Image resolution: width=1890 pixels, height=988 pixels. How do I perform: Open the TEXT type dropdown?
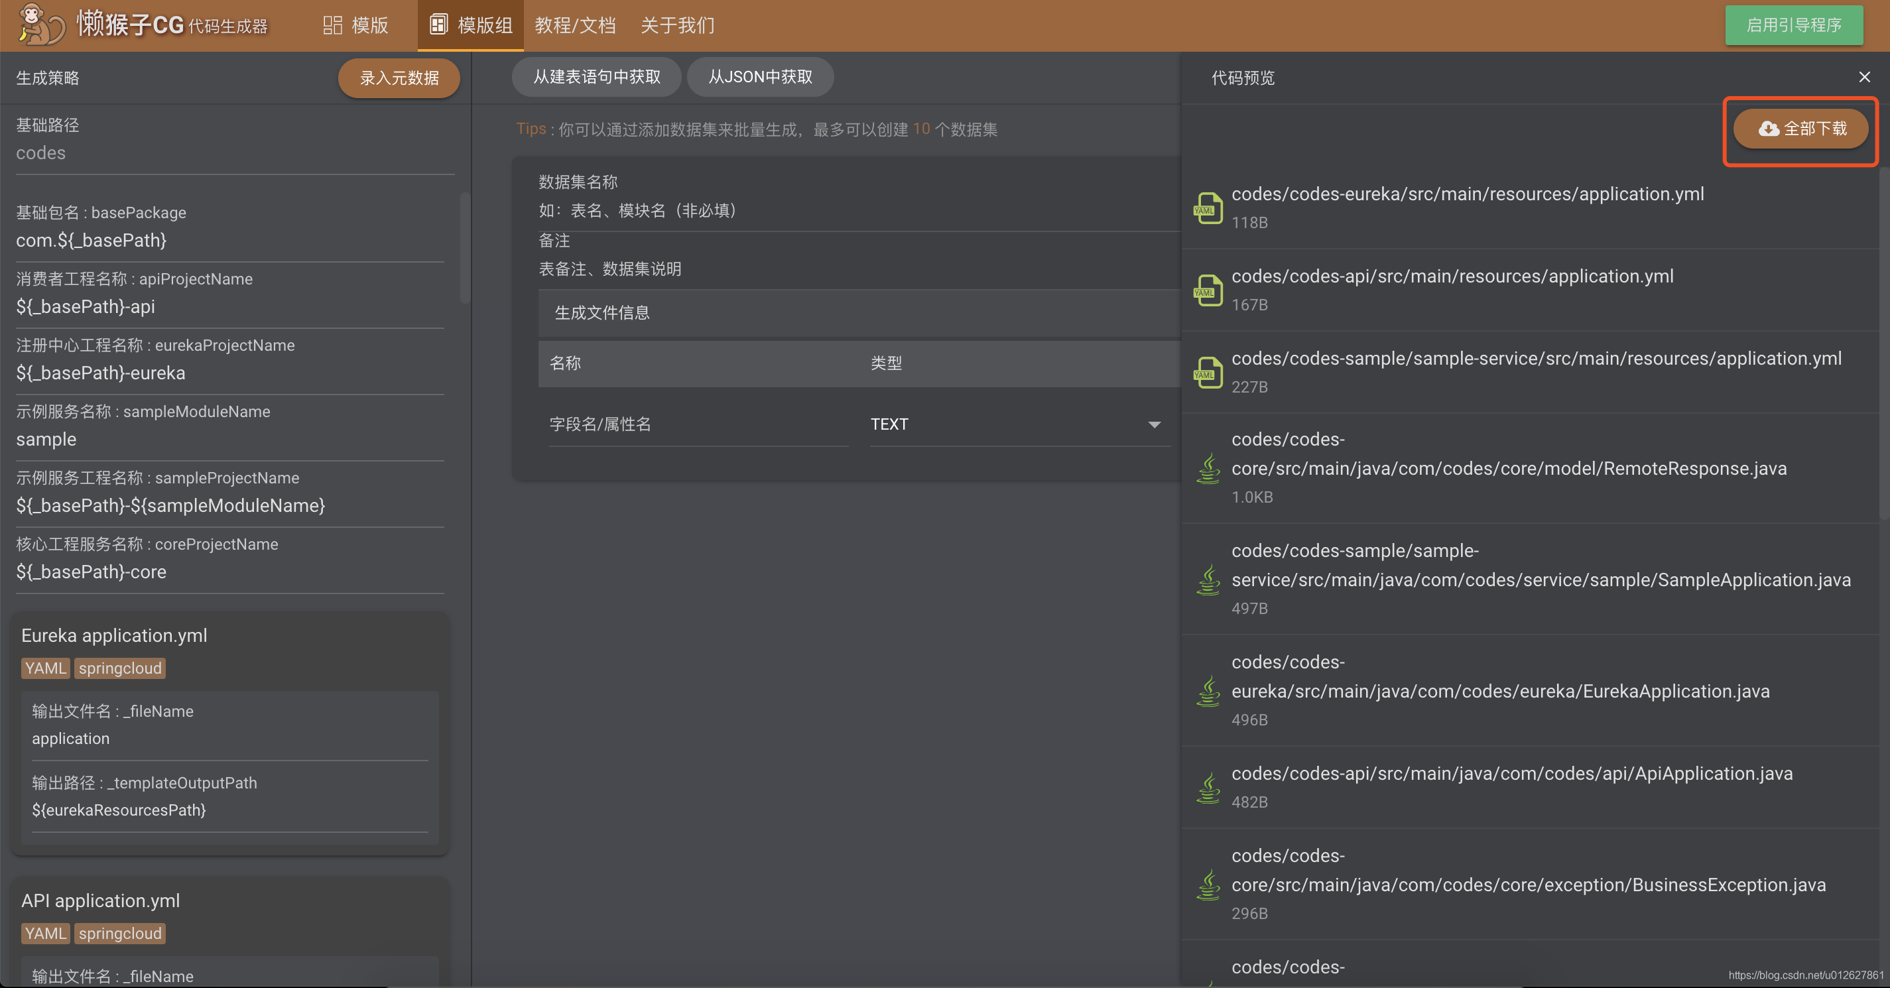(1020, 424)
